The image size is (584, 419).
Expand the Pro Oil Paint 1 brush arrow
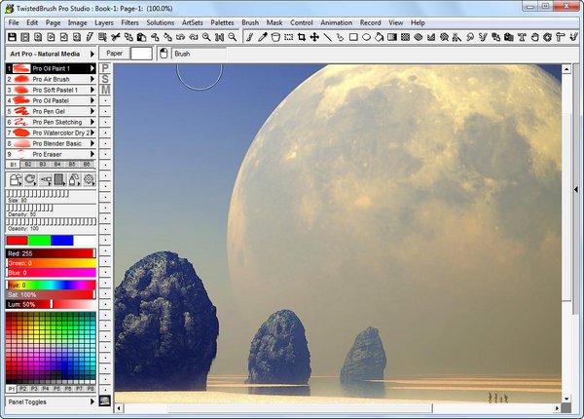click(92, 68)
